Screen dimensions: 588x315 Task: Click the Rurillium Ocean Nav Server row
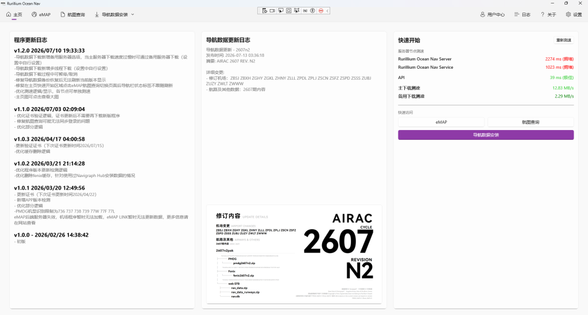(x=486, y=59)
